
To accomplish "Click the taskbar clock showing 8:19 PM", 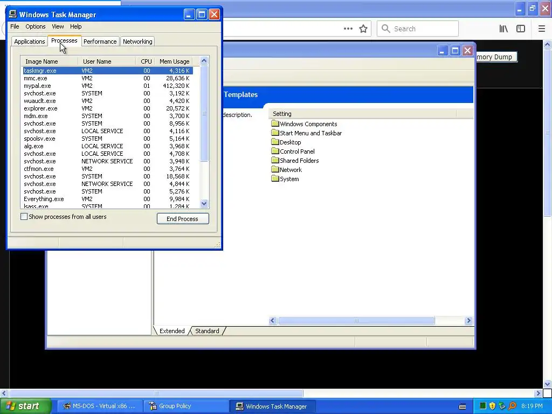I will click(x=532, y=406).
